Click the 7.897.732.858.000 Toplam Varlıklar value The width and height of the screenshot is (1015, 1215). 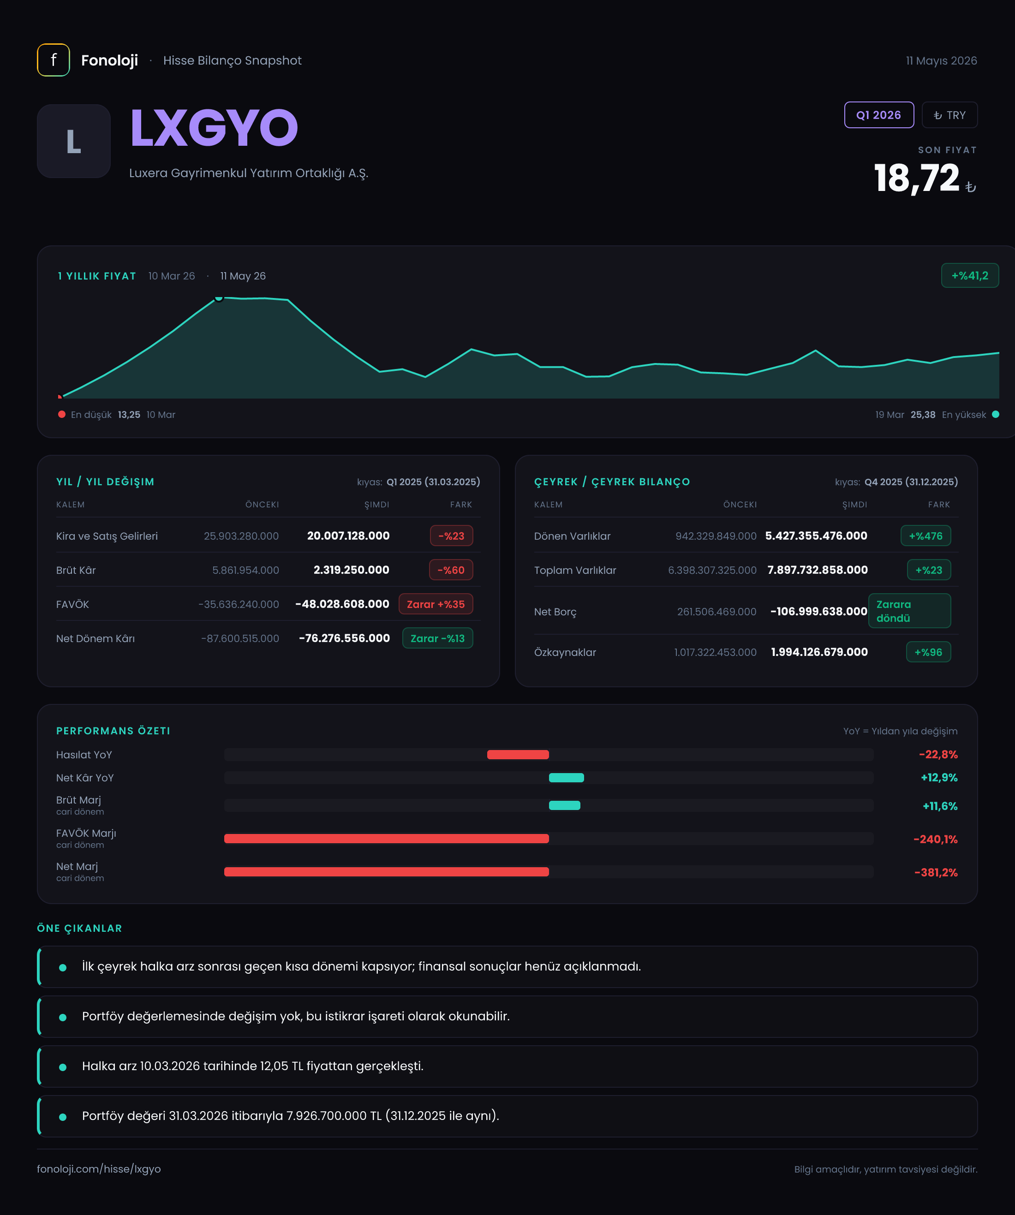[818, 570]
